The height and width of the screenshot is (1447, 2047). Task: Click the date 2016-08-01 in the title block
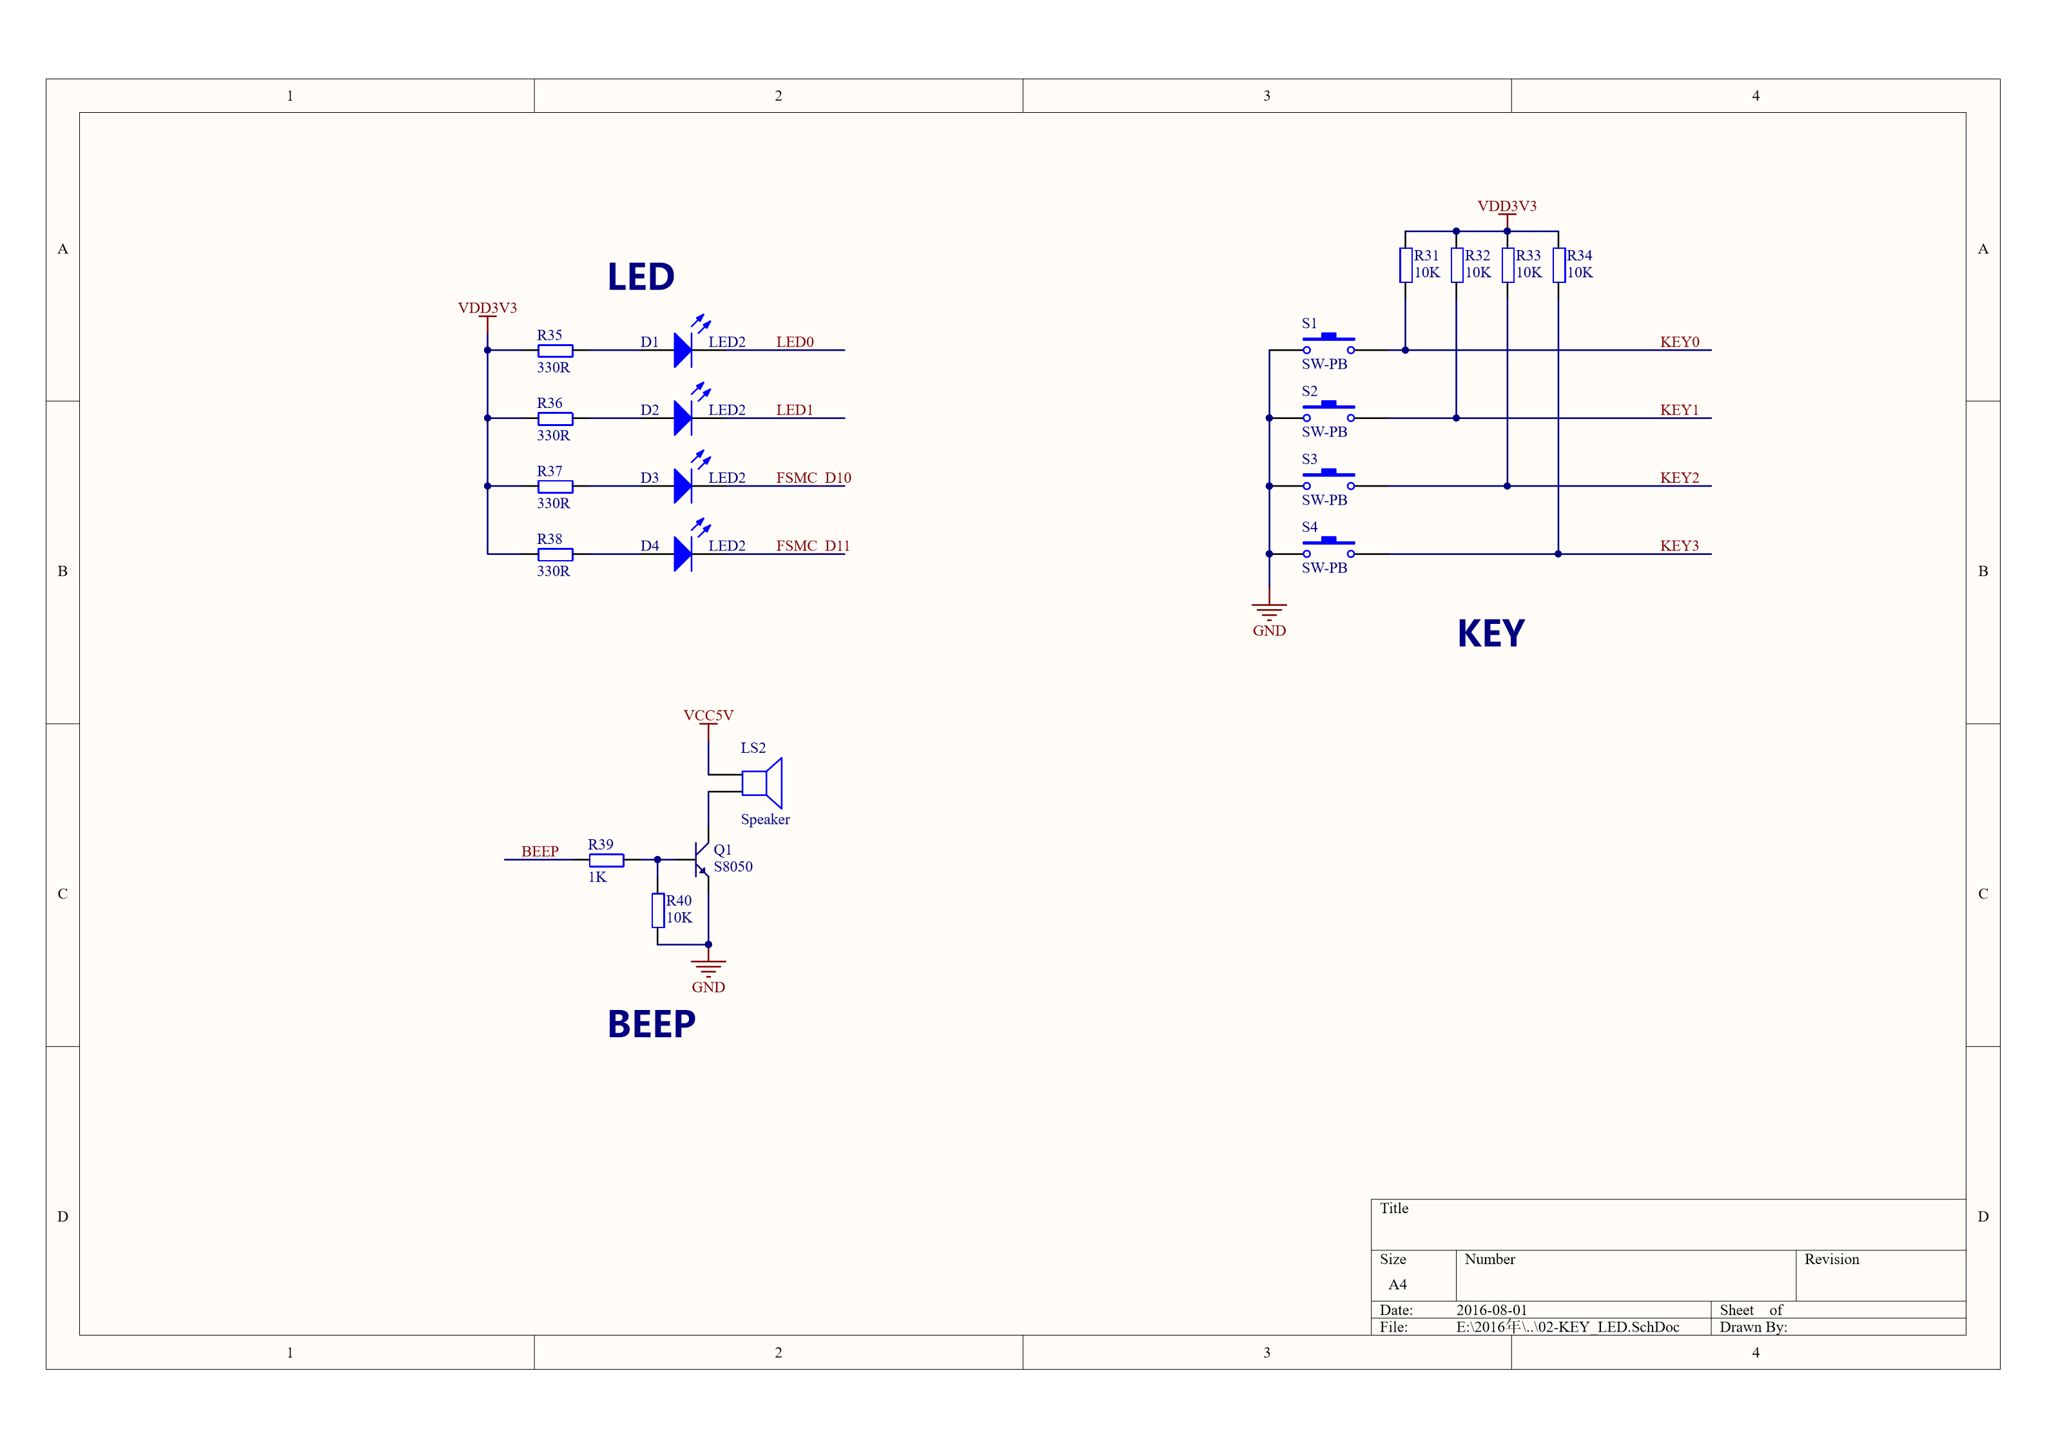(x=1491, y=1310)
